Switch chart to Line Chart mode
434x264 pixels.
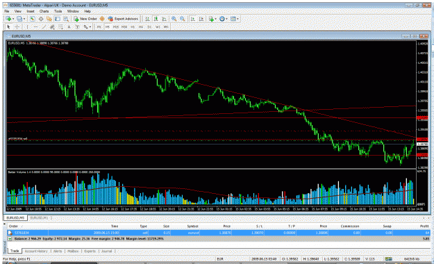click(165, 19)
